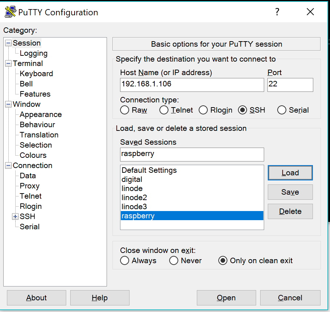
Task: Open the About dialog
Action: tap(36, 298)
